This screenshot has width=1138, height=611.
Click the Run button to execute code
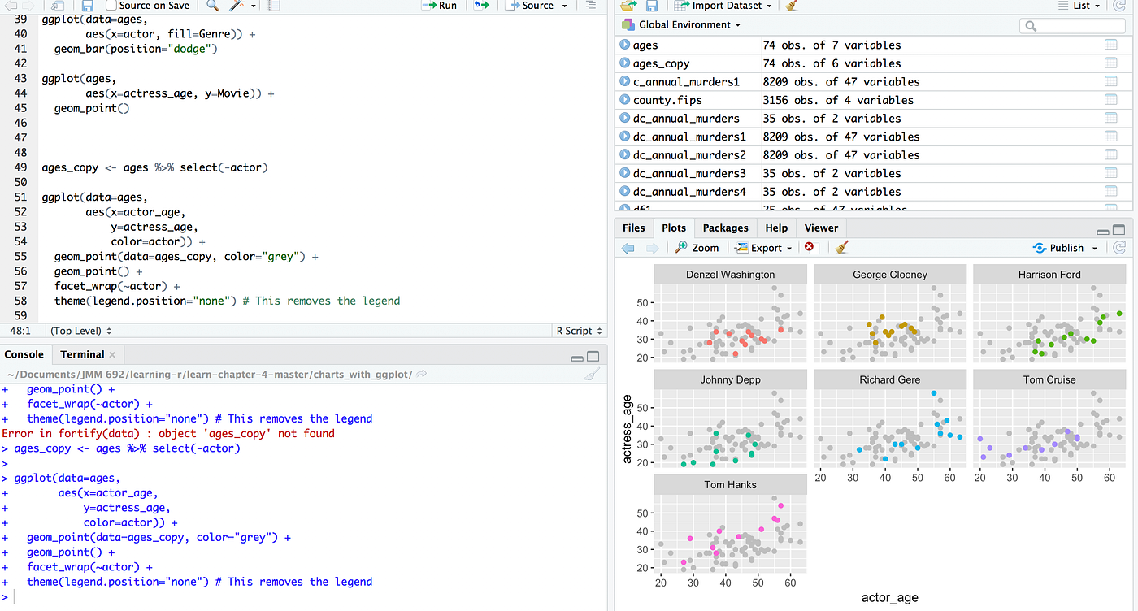click(x=440, y=6)
